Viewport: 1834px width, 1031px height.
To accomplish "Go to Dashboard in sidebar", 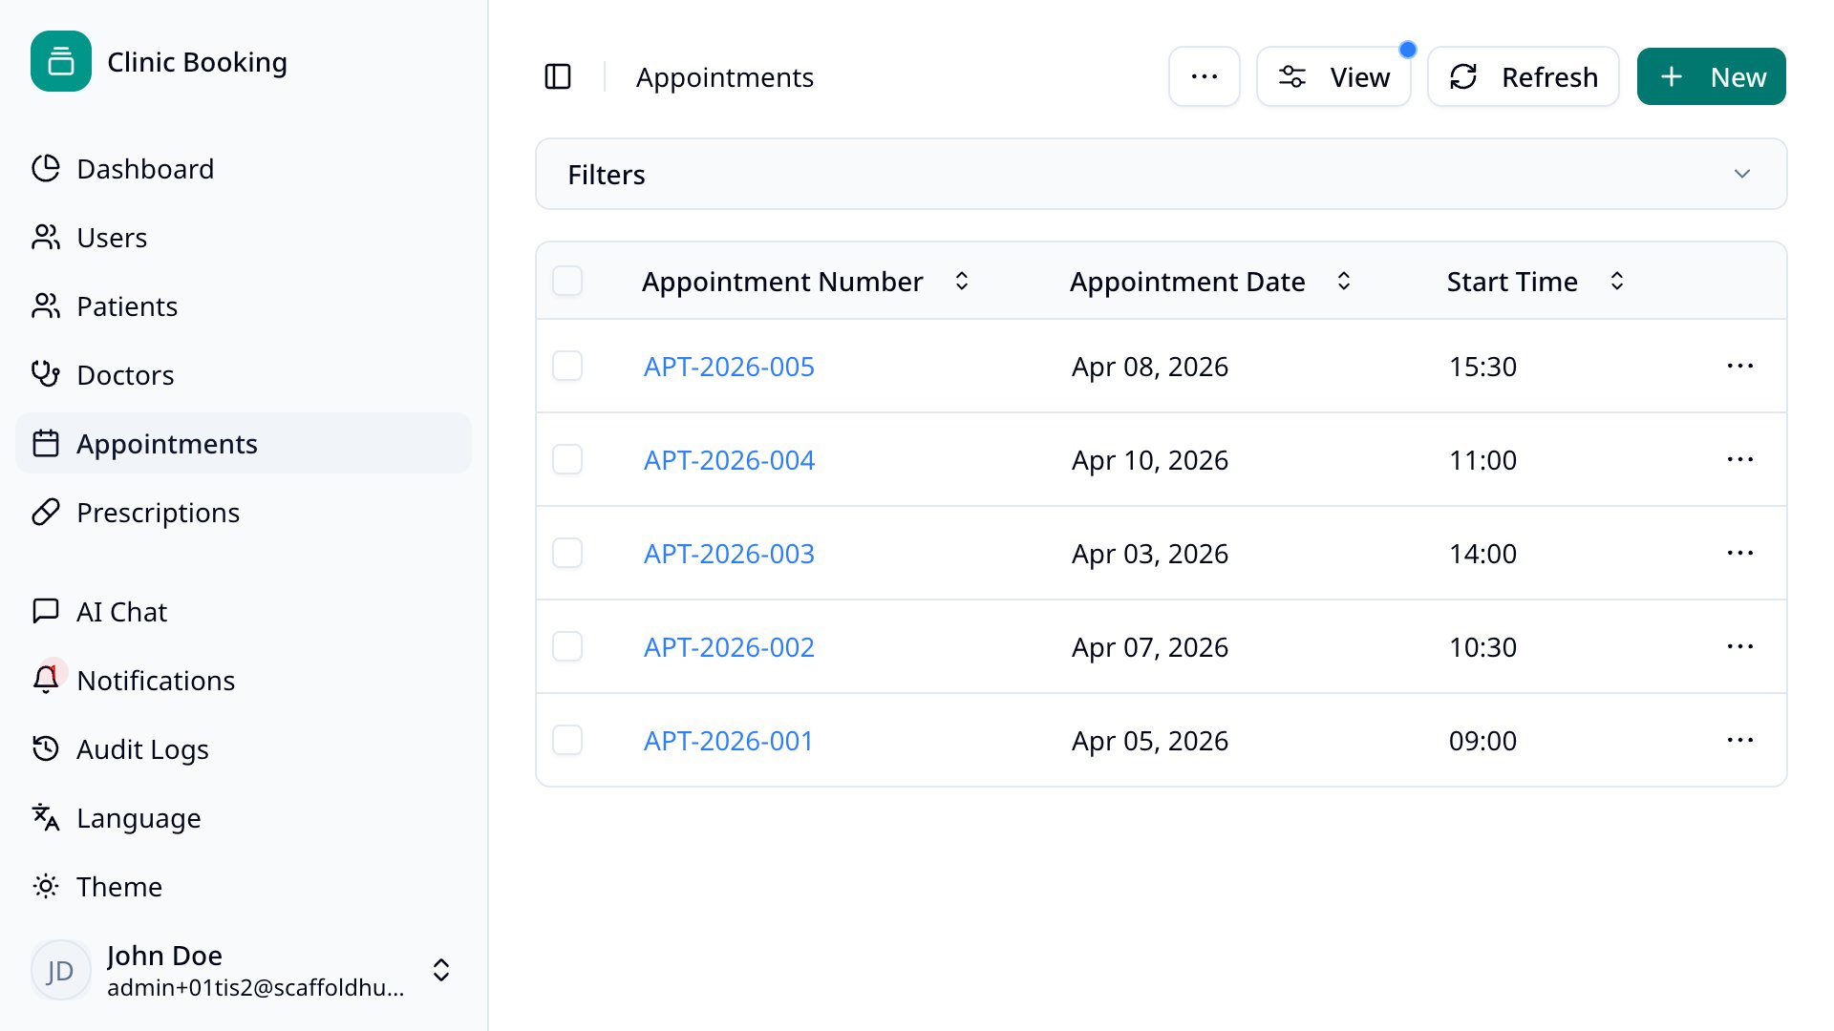I will [145, 168].
